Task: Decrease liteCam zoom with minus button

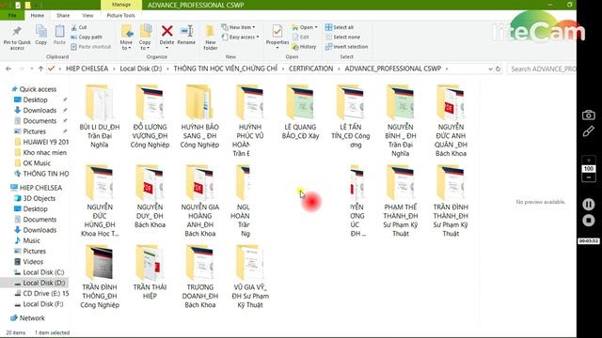Action: point(588,177)
